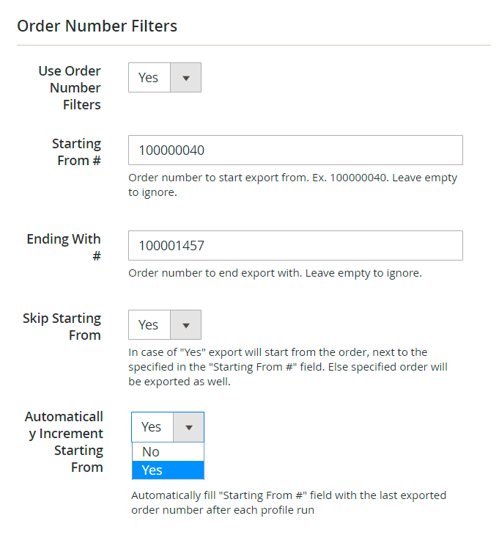
Task: Click the Use Order Number Filters label
Action: [70, 88]
